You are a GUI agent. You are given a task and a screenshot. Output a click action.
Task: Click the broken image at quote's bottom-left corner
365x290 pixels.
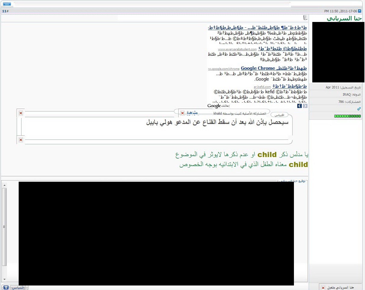[21, 140]
